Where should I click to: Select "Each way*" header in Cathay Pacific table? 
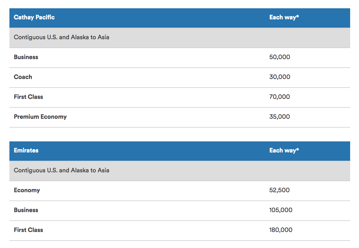point(284,17)
